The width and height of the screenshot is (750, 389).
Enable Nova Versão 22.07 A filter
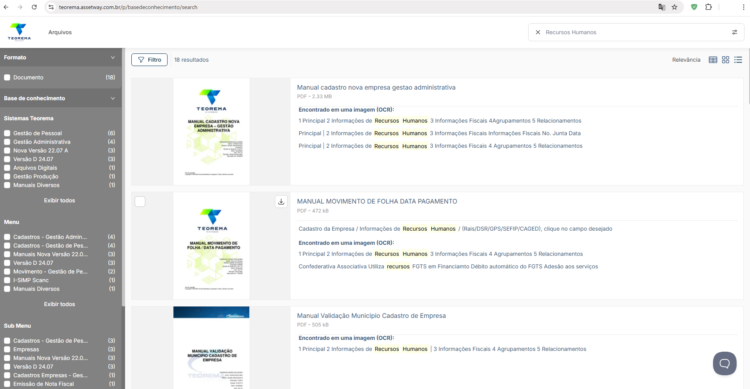(7, 150)
